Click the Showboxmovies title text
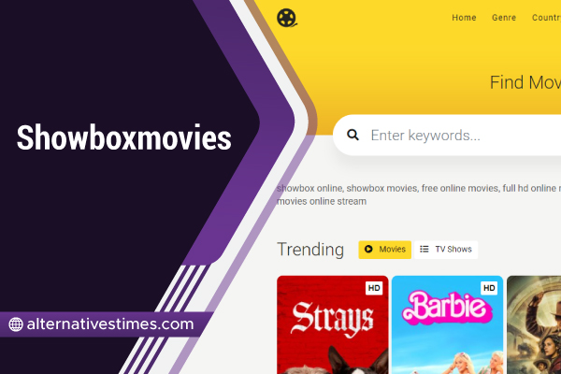Image resolution: width=561 pixels, height=374 pixels. (123, 137)
